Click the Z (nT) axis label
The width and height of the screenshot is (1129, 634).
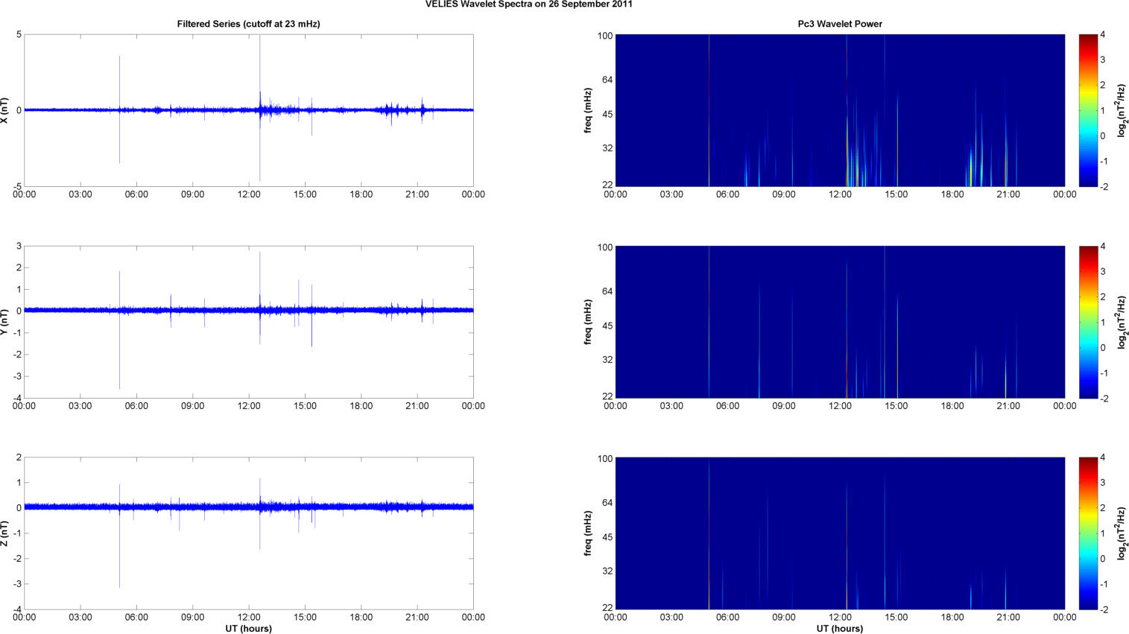click(6, 533)
